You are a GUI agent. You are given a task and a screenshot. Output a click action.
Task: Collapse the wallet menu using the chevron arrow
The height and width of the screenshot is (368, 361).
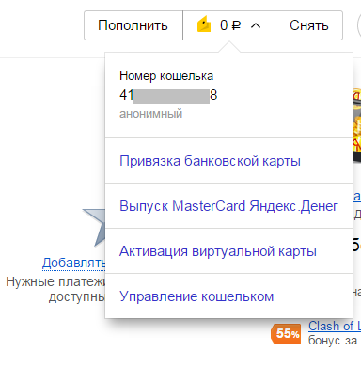(256, 25)
